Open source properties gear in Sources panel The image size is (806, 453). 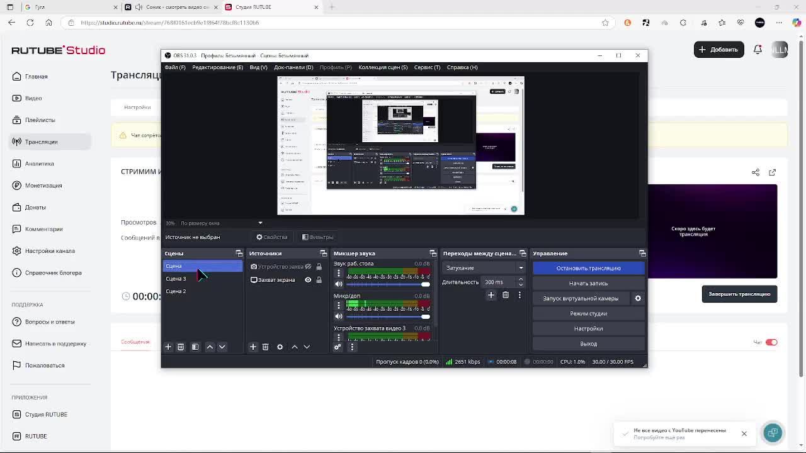280,347
